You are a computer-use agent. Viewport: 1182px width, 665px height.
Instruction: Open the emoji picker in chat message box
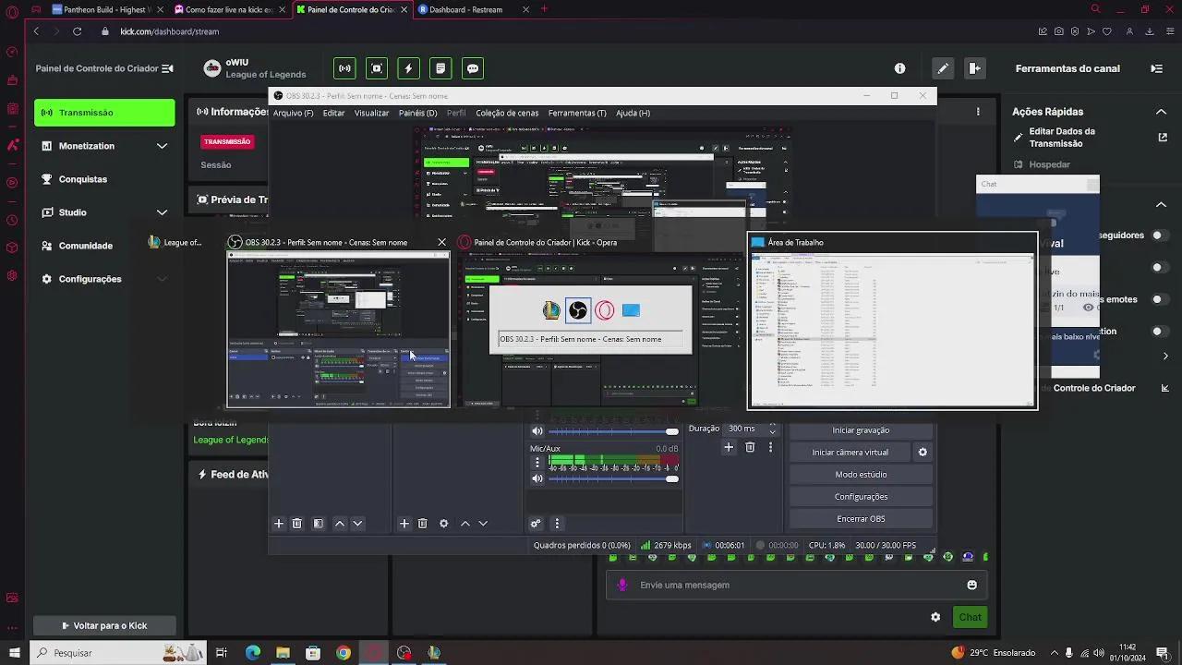click(x=971, y=585)
